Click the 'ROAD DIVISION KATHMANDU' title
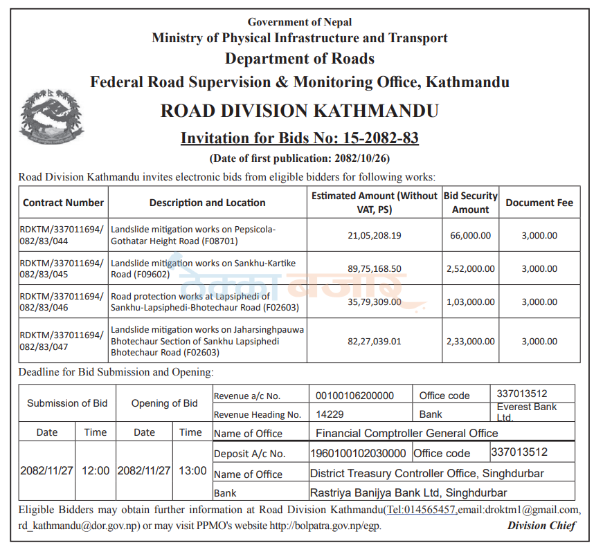Image resolution: width=594 pixels, height=545 pixels. tap(299, 111)
